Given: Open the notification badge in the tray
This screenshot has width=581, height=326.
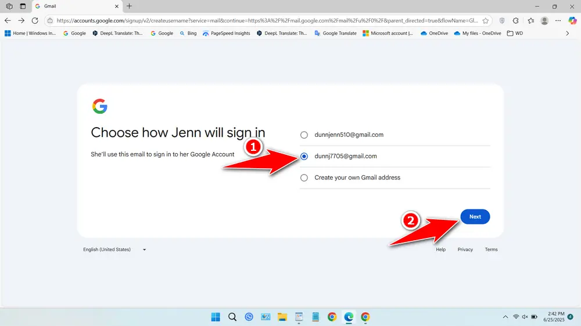Looking at the screenshot, I should 571,317.
